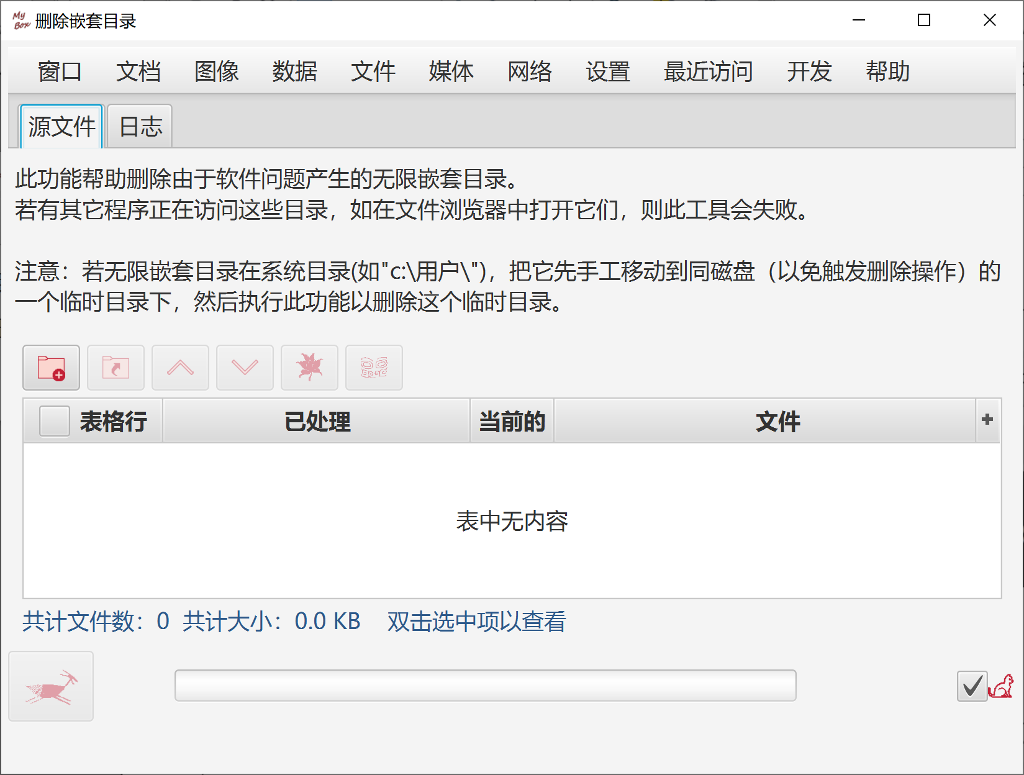Screen dimensions: 1024x775
Task: Click the progress bar at bottom
Action: (x=485, y=686)
